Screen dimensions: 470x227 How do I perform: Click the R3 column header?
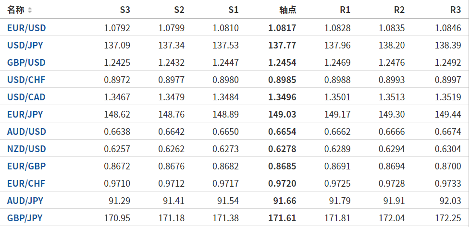tap(455, 10)
